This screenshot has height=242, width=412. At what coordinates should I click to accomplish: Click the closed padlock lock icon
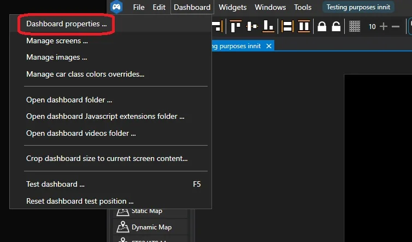322,26
